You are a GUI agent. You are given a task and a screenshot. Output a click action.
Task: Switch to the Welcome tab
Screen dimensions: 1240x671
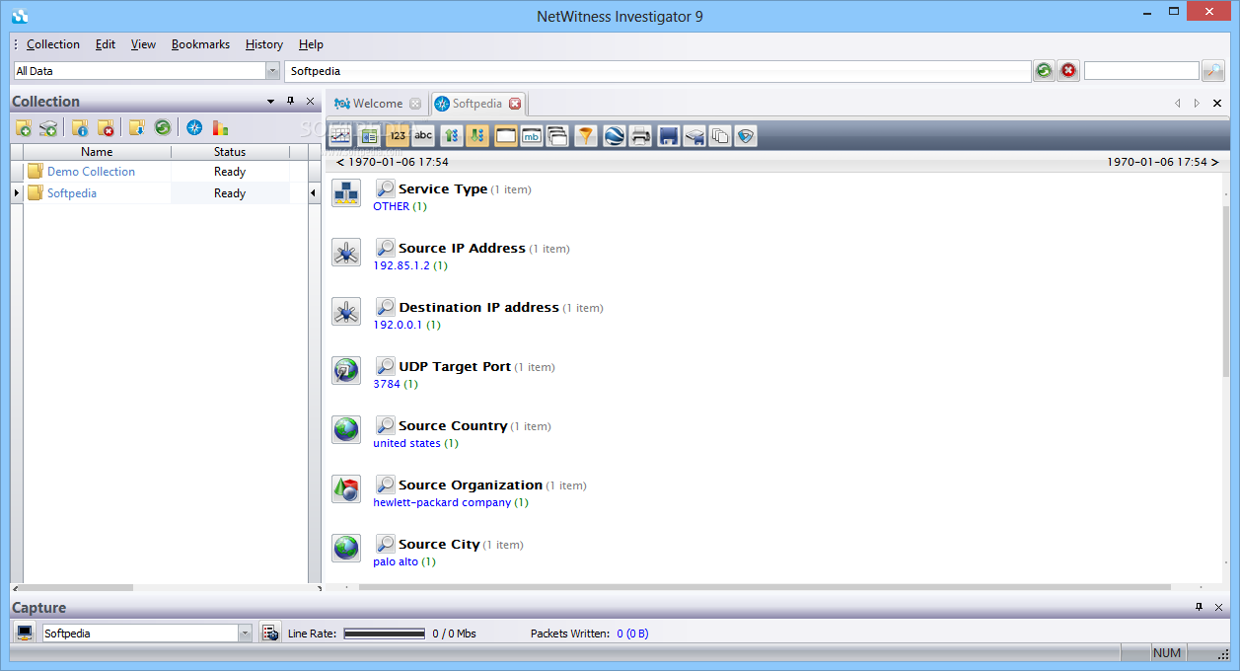coord(377,104)
